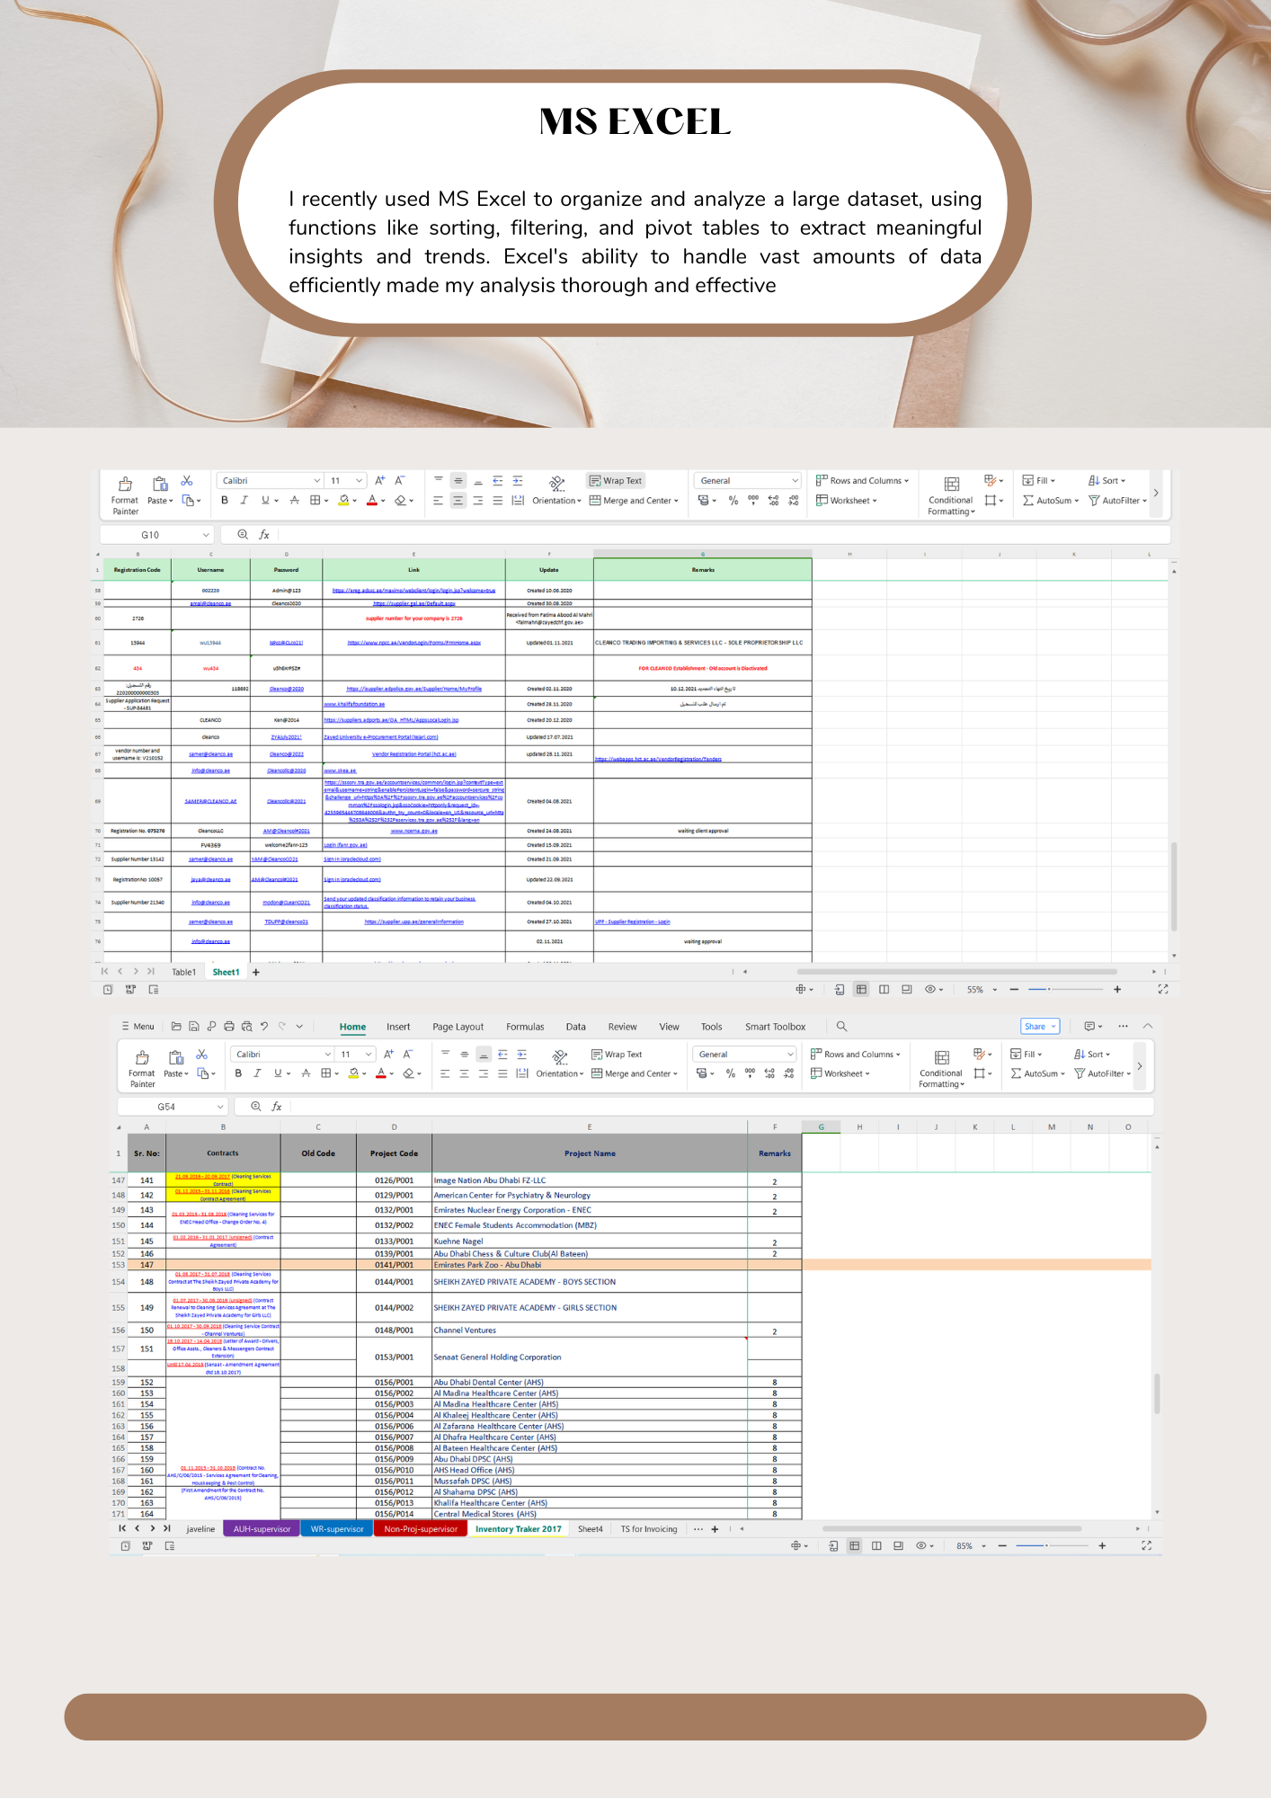The height and width of the screenshot is (1798, 1271).
Task: Toggle Wrap Text in the Inventory Traker spreadsheet
Action: 617,1054
